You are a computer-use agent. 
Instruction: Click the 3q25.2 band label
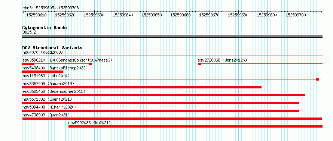pyautogui.click(x=29, y=32)
